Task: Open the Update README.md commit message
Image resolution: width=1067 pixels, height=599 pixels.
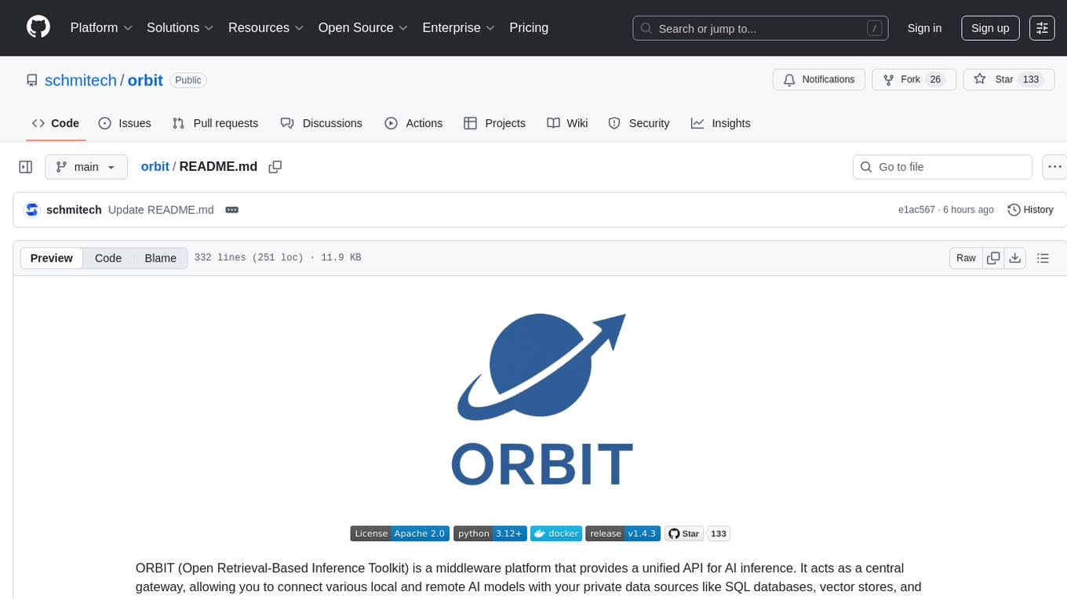Action: click(161, 209)
